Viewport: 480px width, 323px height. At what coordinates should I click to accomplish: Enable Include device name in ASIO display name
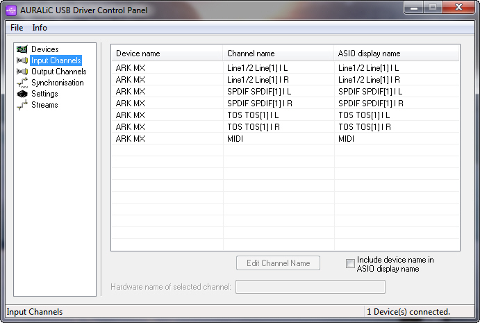[350, 263]
